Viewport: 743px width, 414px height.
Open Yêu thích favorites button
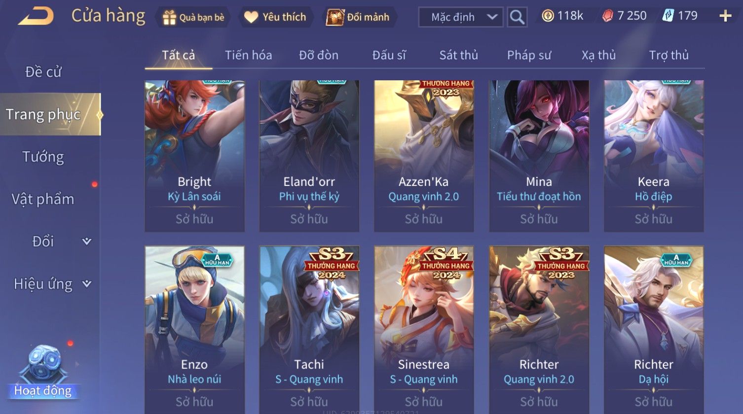(x=275, y=17)
